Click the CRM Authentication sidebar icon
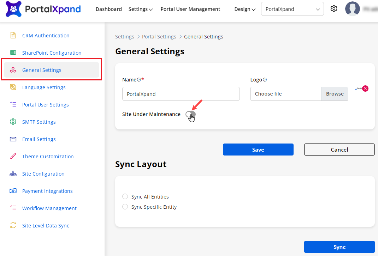This screenshot has width=378, height=256. [13, 35]
